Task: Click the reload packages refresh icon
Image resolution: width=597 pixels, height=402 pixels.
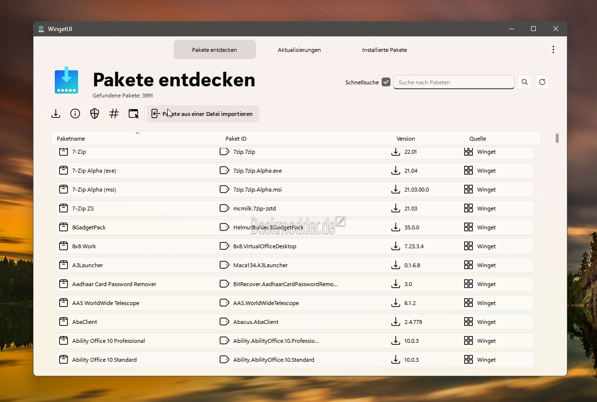Action: pyautogui.click(x=542, y=82)
